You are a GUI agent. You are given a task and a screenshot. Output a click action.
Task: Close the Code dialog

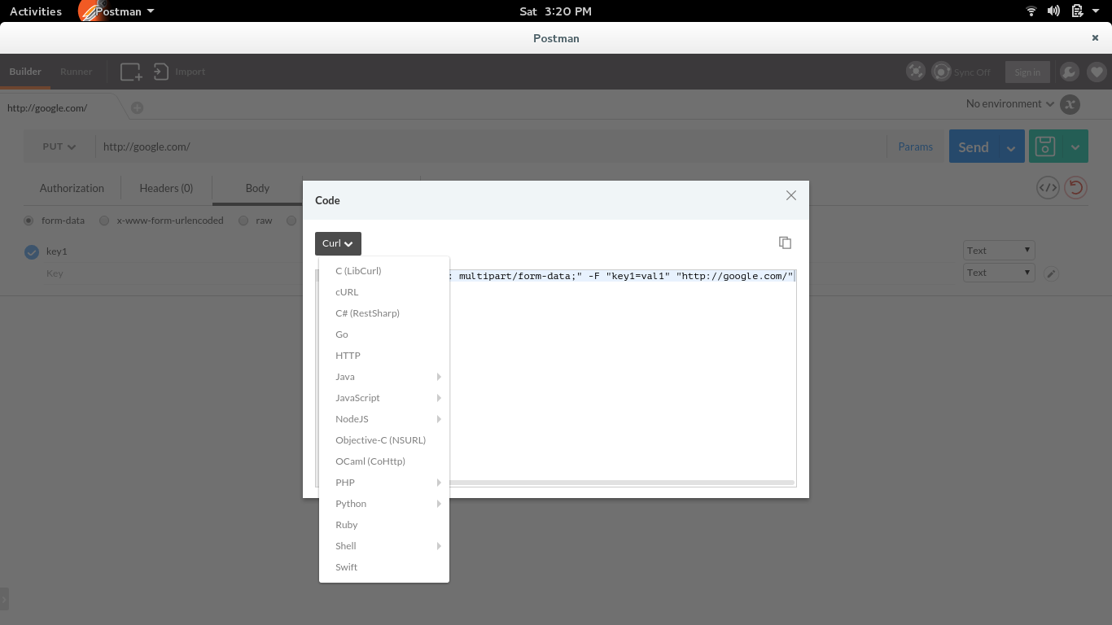(790, 195)
